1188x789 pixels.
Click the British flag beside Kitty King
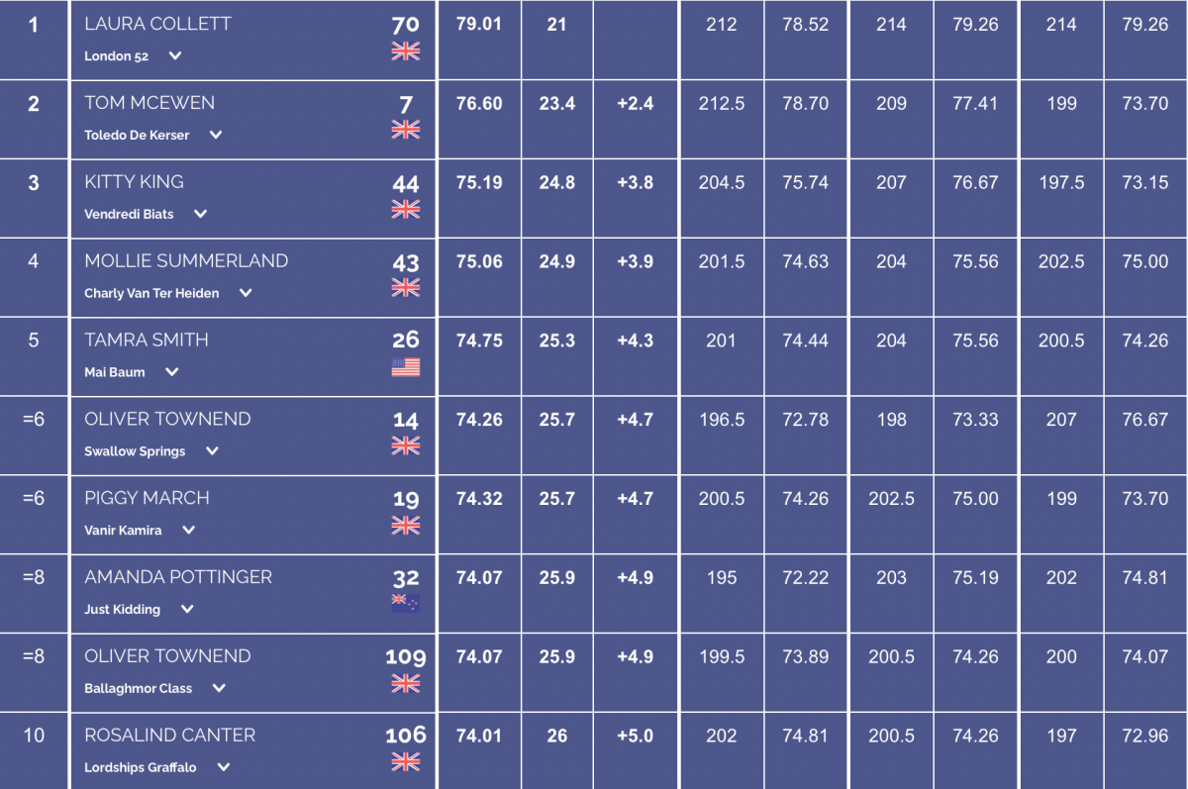click(x=405, y=209)
